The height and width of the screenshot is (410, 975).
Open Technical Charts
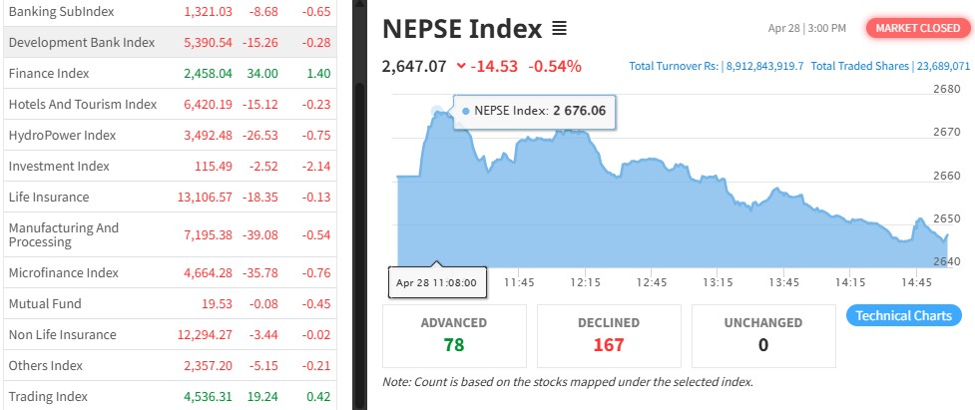[x=903, y=315]
